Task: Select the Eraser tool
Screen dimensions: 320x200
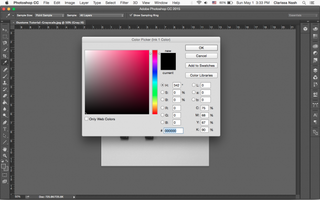Action: click(5, 96)
